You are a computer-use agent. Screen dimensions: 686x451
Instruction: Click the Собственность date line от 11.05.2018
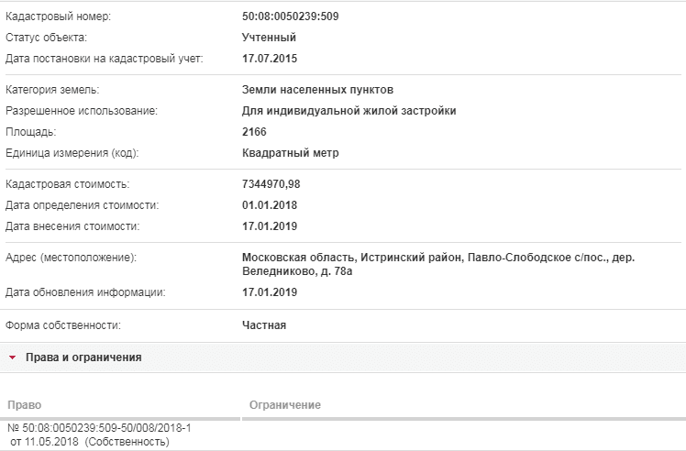pyautogui.click(x=90, y=442)
